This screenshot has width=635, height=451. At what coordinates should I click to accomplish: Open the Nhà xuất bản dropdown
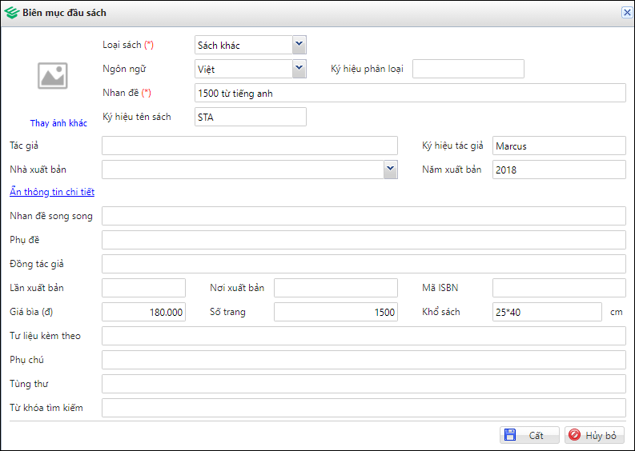[x=390, y=169]
